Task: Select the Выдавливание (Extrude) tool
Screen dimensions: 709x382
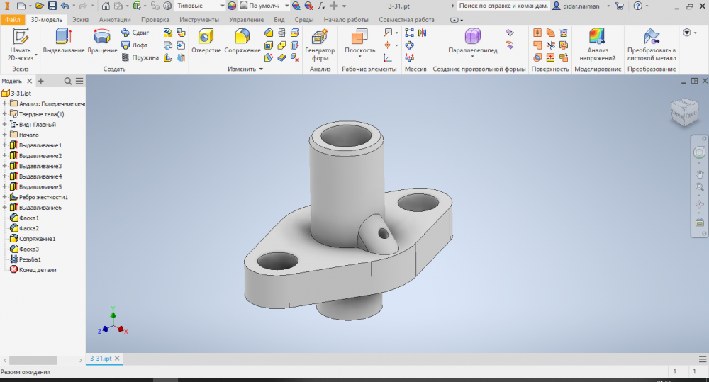Action: coord(63,40)
